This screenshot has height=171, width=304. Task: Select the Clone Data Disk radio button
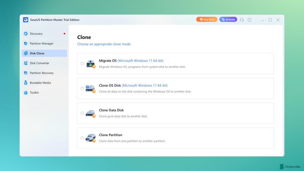click(82, 113)
